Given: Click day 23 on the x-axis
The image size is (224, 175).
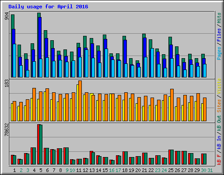Looking at the screenshot, I should 157,170.
